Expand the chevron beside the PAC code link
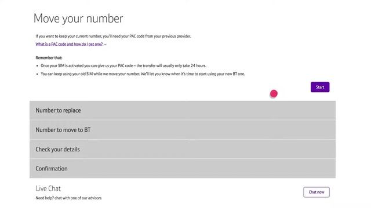 coord(106,44)
